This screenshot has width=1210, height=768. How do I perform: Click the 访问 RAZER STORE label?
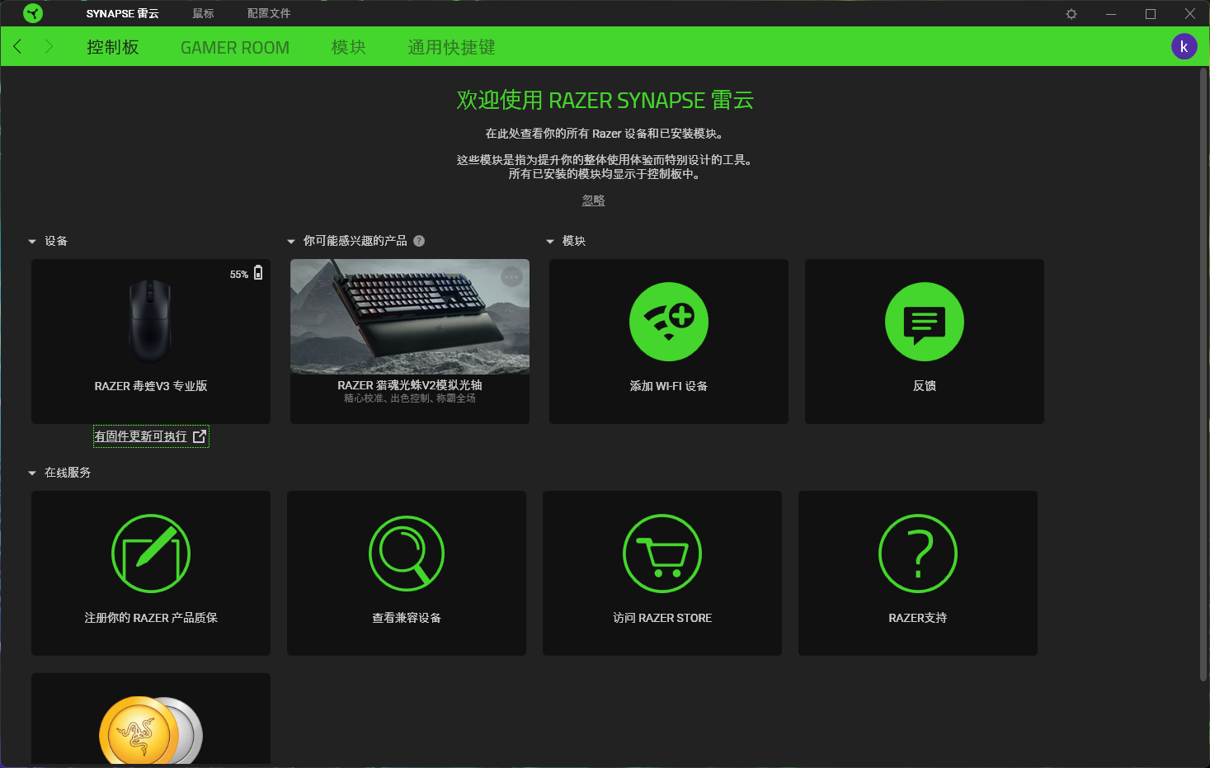[x=662, y=618]
